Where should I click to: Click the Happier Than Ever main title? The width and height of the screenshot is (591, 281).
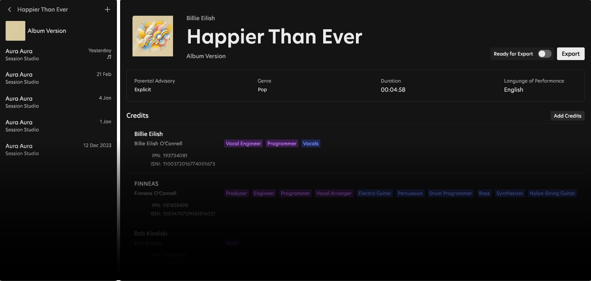275,36
